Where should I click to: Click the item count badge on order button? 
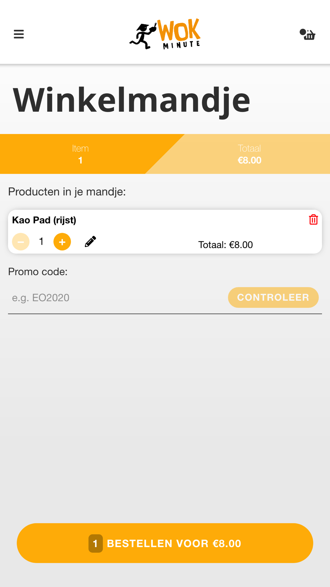click(x=95, y=543)
